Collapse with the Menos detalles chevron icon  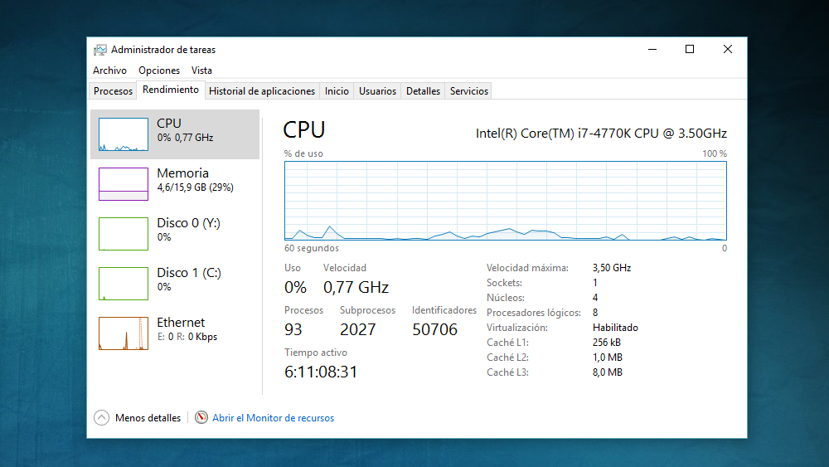101,418
